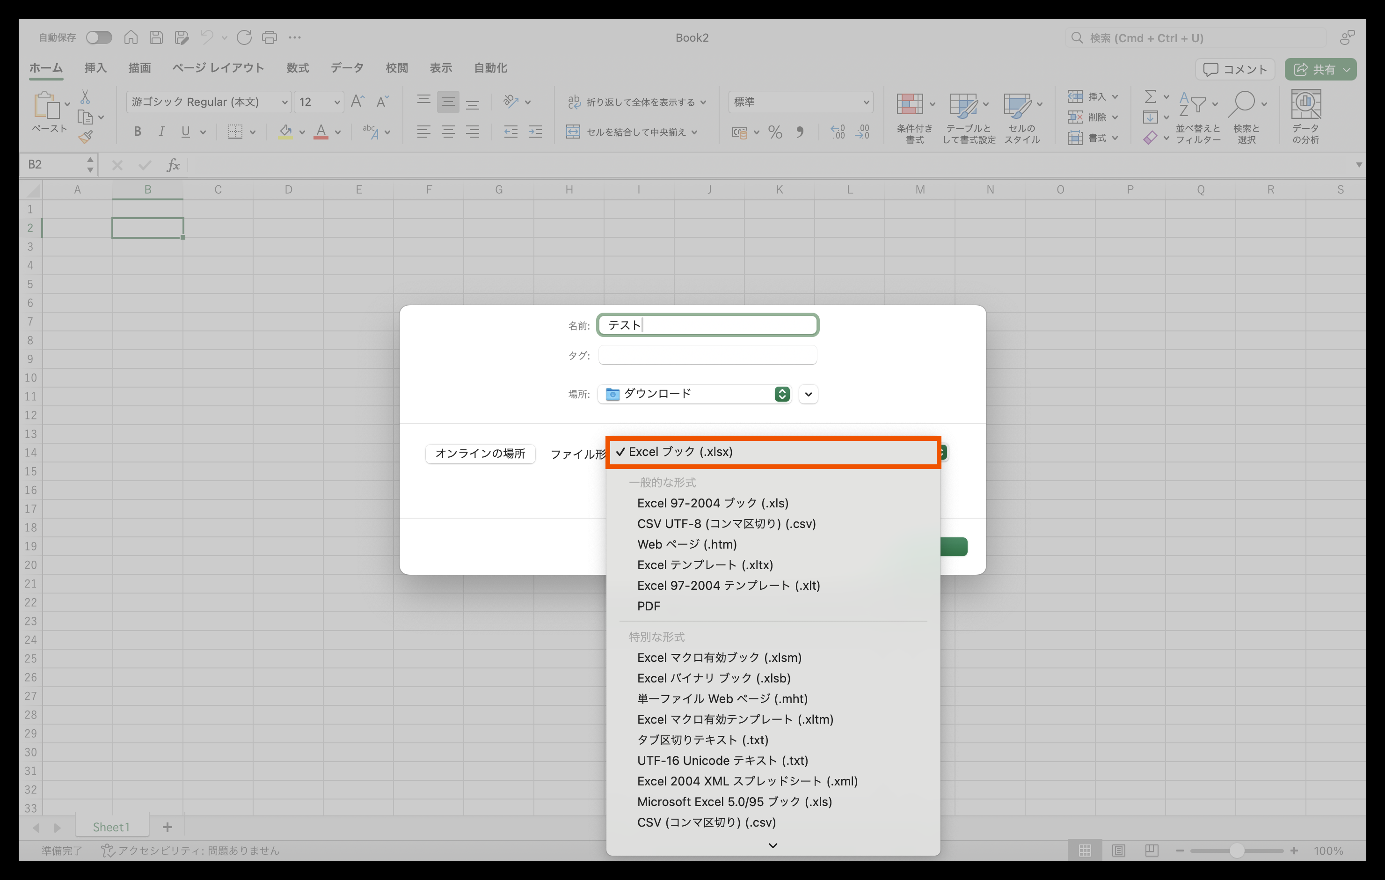Toggle middle vertical alignment

tap(448, 102)
